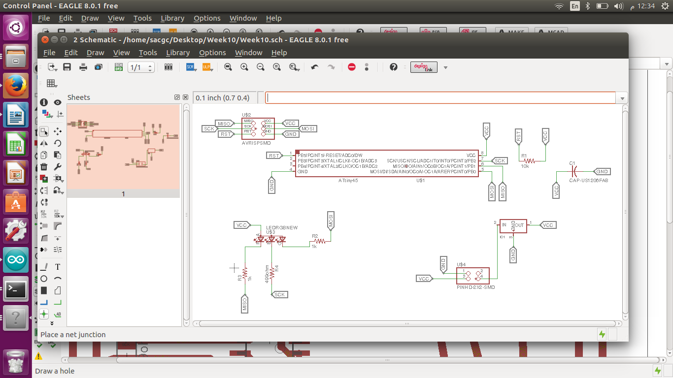The height and width of the screenshot is (378, 673).
Task: Click the horizontal scrollbar under schematic
Action: (x=407, y=324)
